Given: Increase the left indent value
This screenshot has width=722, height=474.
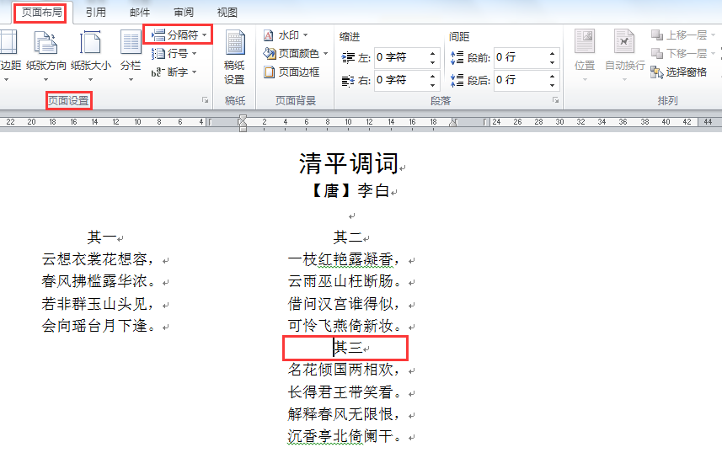Looking at the screenshot, I should coord(432,53).
